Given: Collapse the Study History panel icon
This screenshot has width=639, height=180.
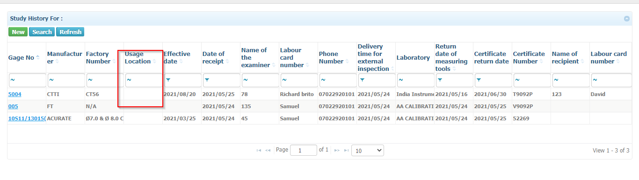Looking at the screenshot, I should [x=627, y=19].
